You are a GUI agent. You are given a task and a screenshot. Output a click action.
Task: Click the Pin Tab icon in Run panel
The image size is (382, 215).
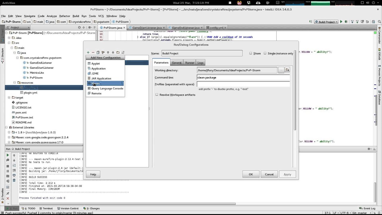click(x=8, y=193)
